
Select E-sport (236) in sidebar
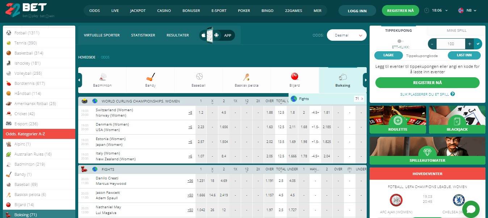(39, 124)
